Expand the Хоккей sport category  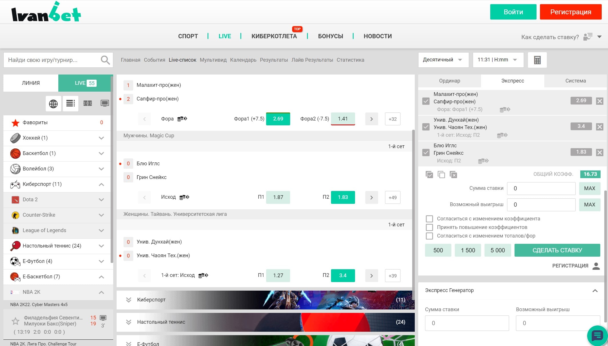[101, 138]
